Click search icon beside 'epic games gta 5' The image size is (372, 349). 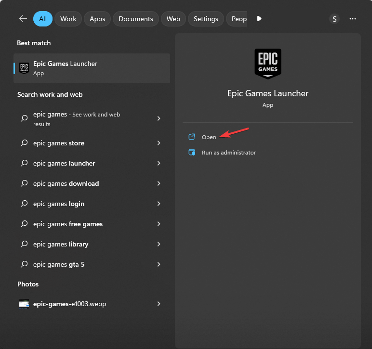click(24, 264)
